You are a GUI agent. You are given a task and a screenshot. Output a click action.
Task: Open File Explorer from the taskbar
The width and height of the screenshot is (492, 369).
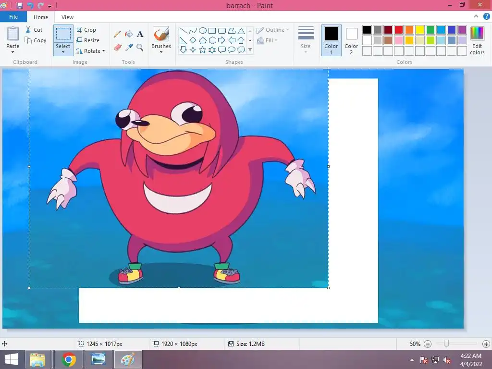click(x=37, y=359)
